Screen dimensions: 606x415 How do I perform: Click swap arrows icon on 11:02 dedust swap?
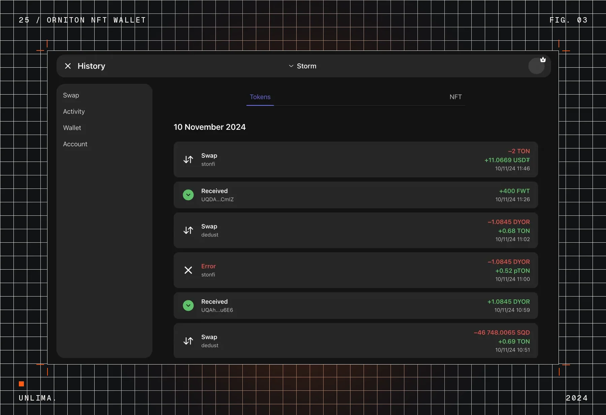click(x=188, y=230)
